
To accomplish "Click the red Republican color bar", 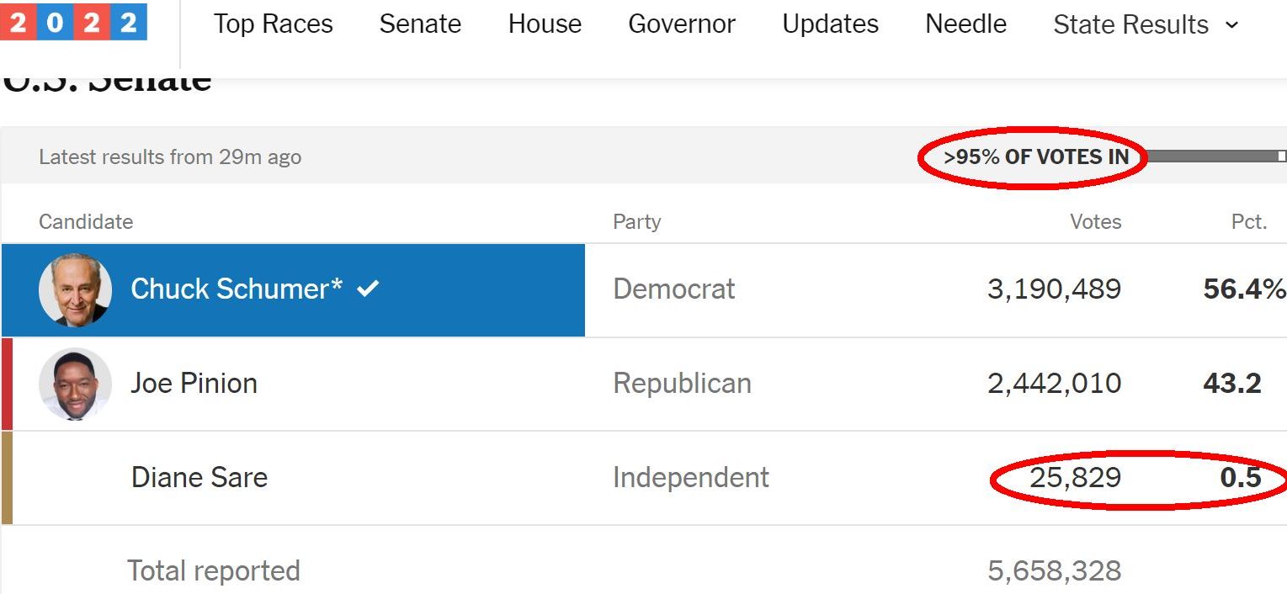I will [x=7, y=384].
